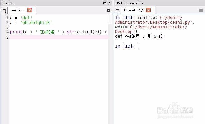Image resolution: width=205 pixels, height=124 pixels.
Task: Click the runfile command in the console
Action: 155,25
